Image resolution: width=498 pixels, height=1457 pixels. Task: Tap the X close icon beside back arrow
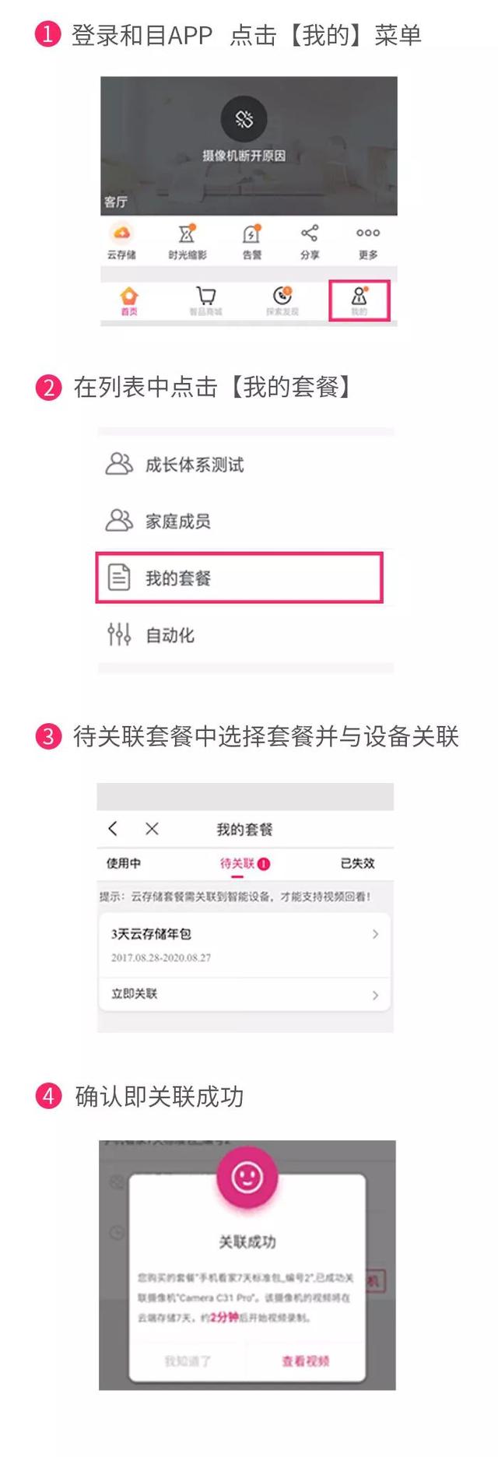point(152,829)
